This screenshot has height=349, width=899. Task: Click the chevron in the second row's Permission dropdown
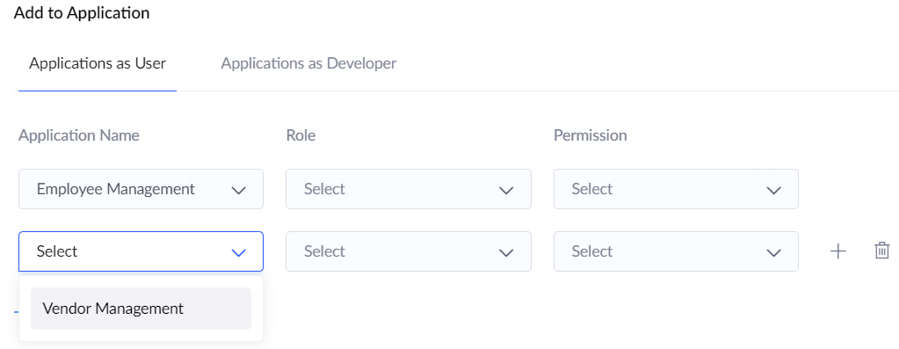coord(774,252)
